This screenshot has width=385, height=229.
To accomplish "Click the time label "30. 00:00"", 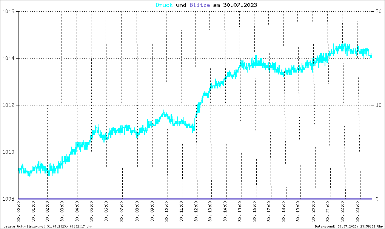I will pos(18,211).
